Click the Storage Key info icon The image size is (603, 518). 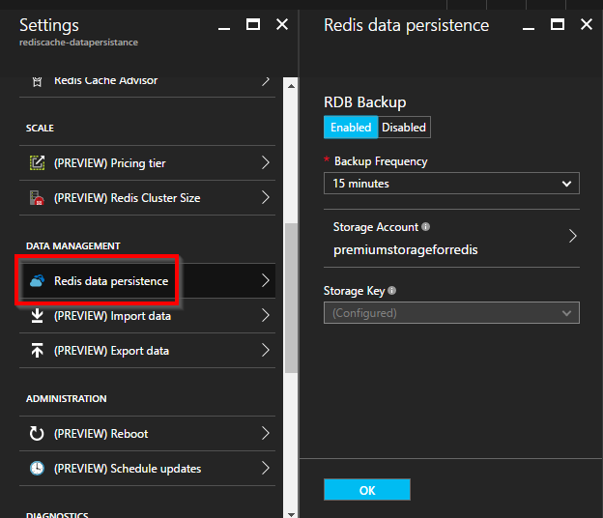point(392,290)
